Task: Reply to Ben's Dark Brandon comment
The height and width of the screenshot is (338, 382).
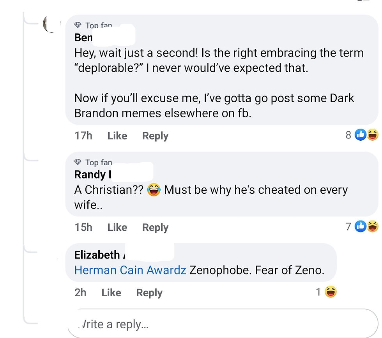Action: 155,136
